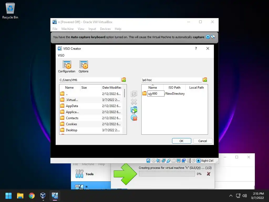The height and width of the screenshot is (202, 269).
Task: Click optical disk indicator in status bar
Action: click(x=153, y=161)
